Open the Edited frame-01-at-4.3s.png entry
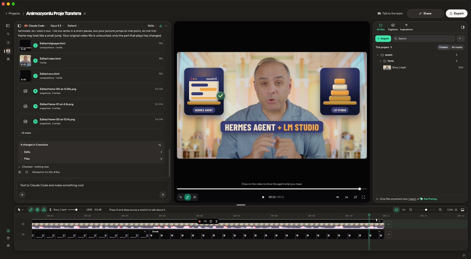The height and width of the screenshot is (259, 471). coord(91,106)
